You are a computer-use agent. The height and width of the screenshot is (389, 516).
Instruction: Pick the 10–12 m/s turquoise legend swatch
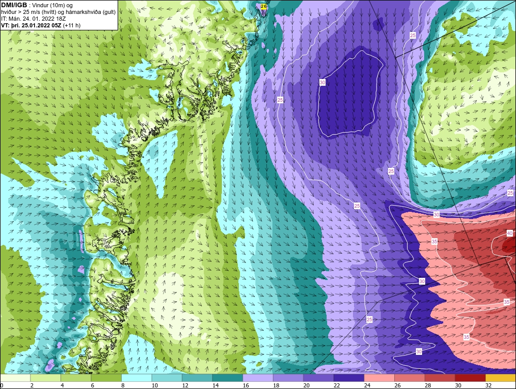167,378
